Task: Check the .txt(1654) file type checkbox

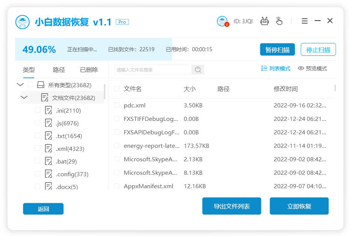Action: [37, 135]
